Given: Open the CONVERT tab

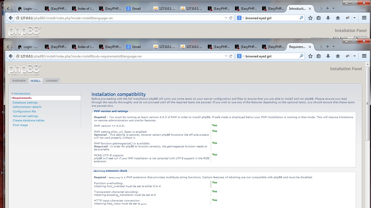Looking at the screenshot, I should coord(52,81).
